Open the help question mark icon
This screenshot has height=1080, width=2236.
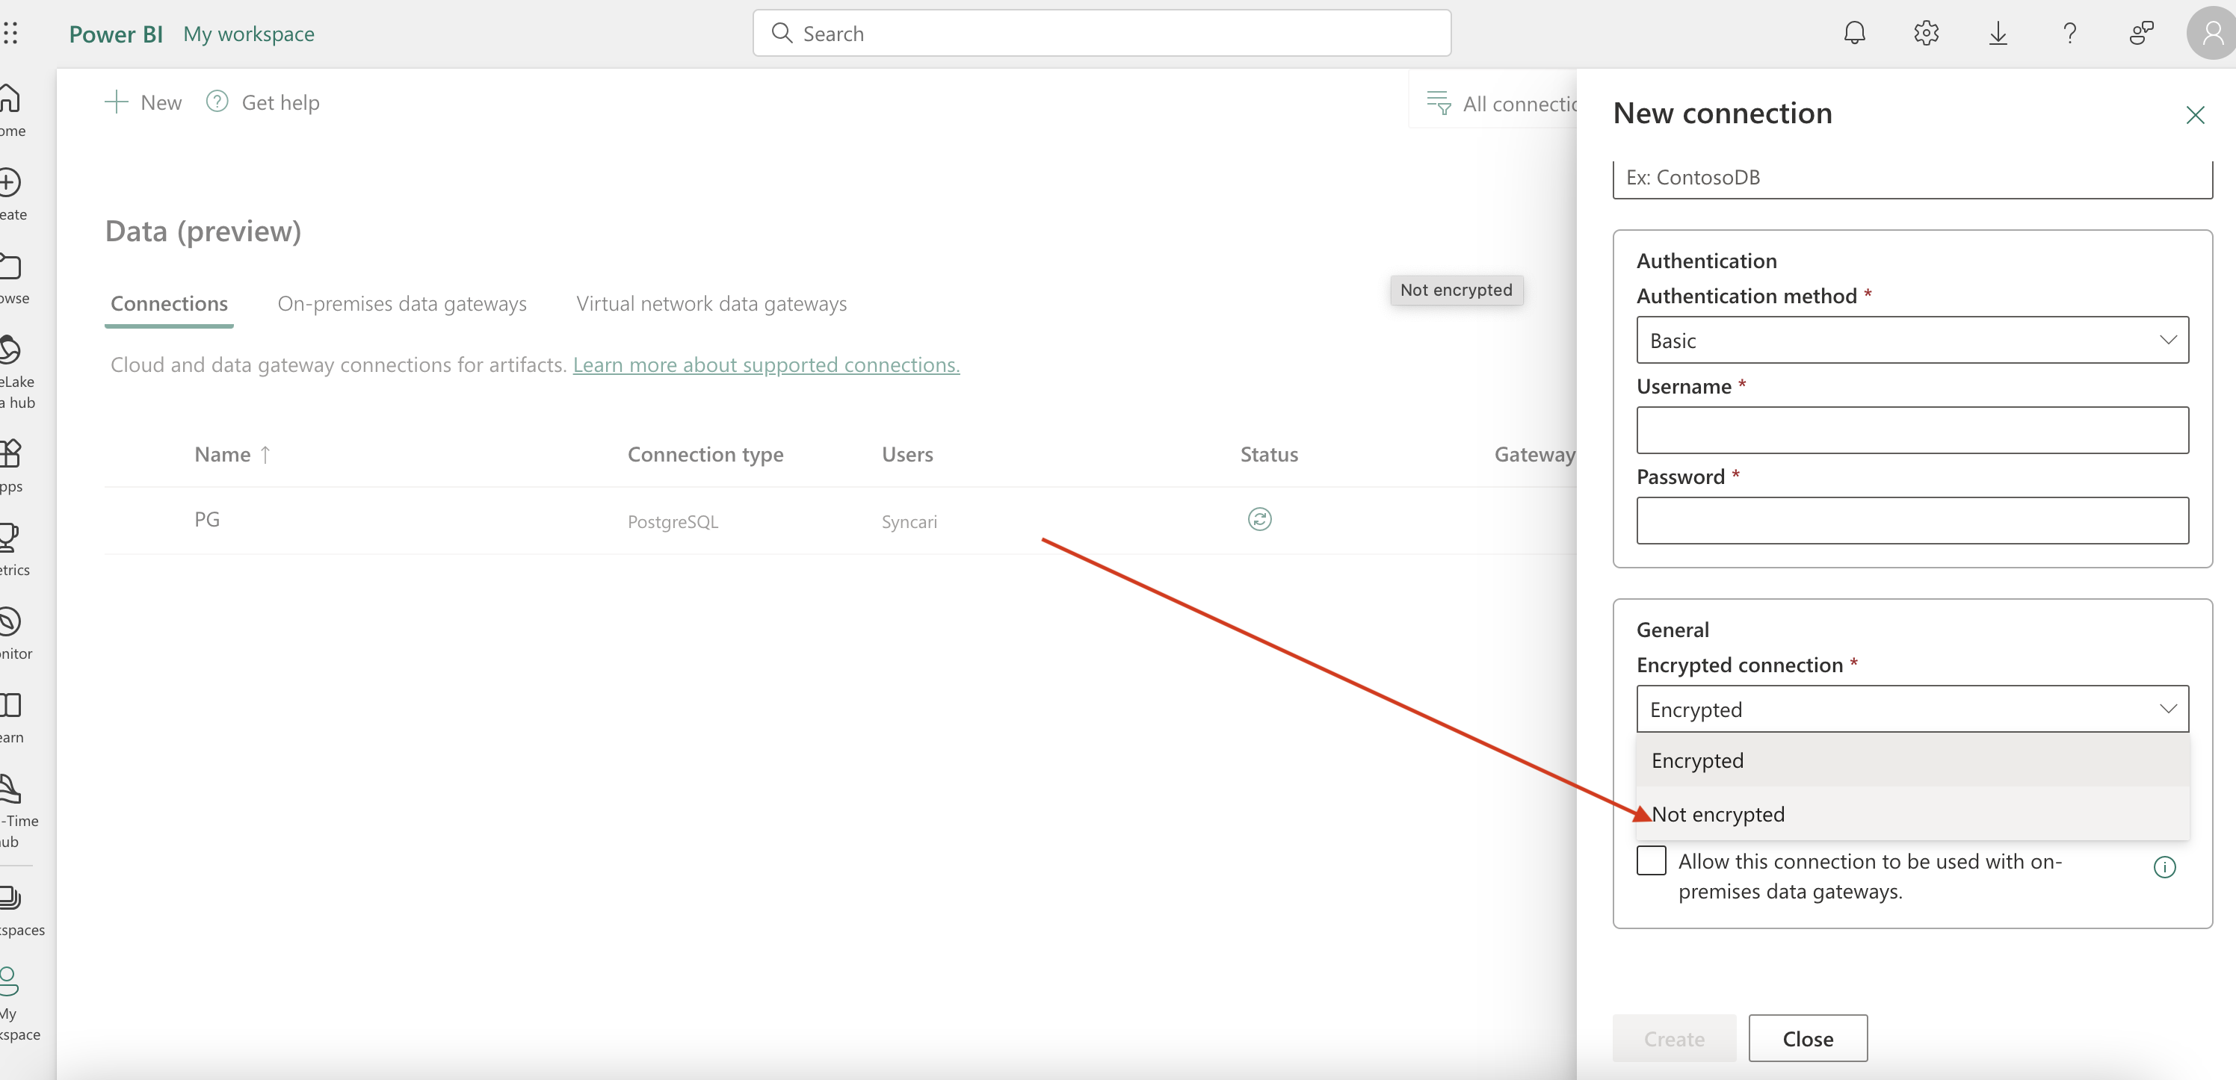[2070, 33]
